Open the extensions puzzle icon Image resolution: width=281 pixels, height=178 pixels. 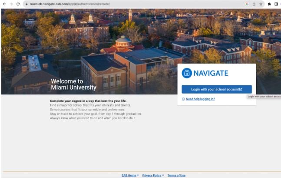(269, 4)
